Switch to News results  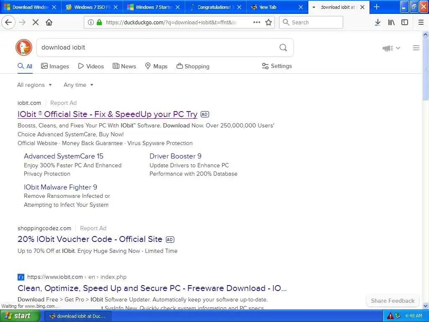[x=124, y=66]
